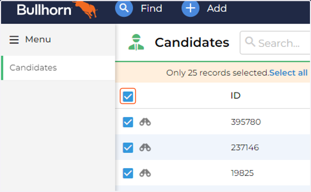Click the Bullhorn logo
Image resolution: width=311 pixels, height=192 pixels.
pyautogui.click(x=57, y=10)
